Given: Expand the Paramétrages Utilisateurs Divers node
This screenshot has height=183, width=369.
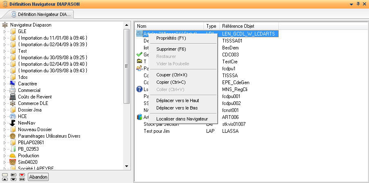Looking at the screenshot, I should point(5,136).
